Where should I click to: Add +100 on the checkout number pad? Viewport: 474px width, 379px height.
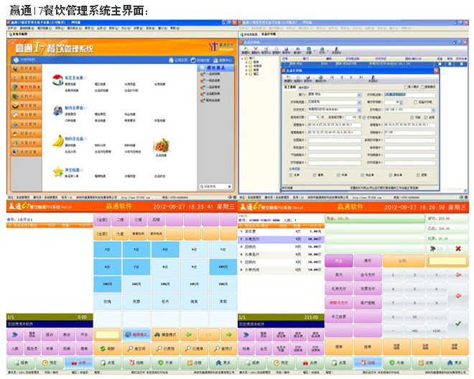tap(436, 331)
